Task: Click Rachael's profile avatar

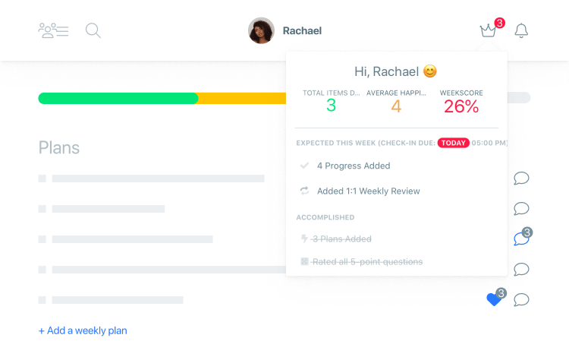Action: [261, 30]
